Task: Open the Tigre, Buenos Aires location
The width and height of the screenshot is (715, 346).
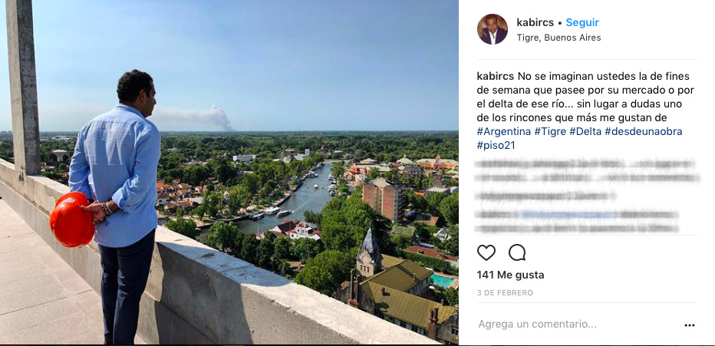Action: point(558,38)
